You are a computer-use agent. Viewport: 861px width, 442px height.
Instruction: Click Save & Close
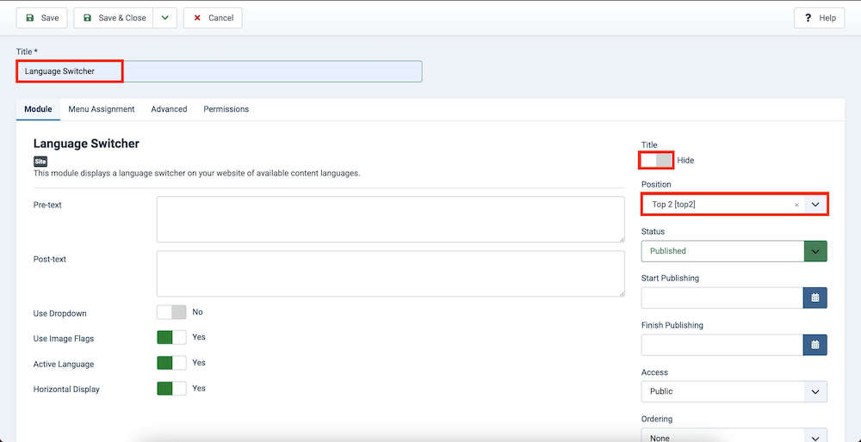pyautogui.click(x=114, y=18)
